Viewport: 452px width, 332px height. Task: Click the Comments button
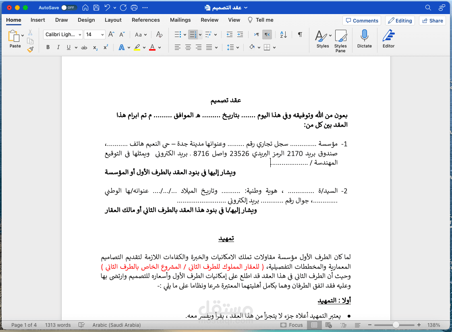[x=362, y=21]
